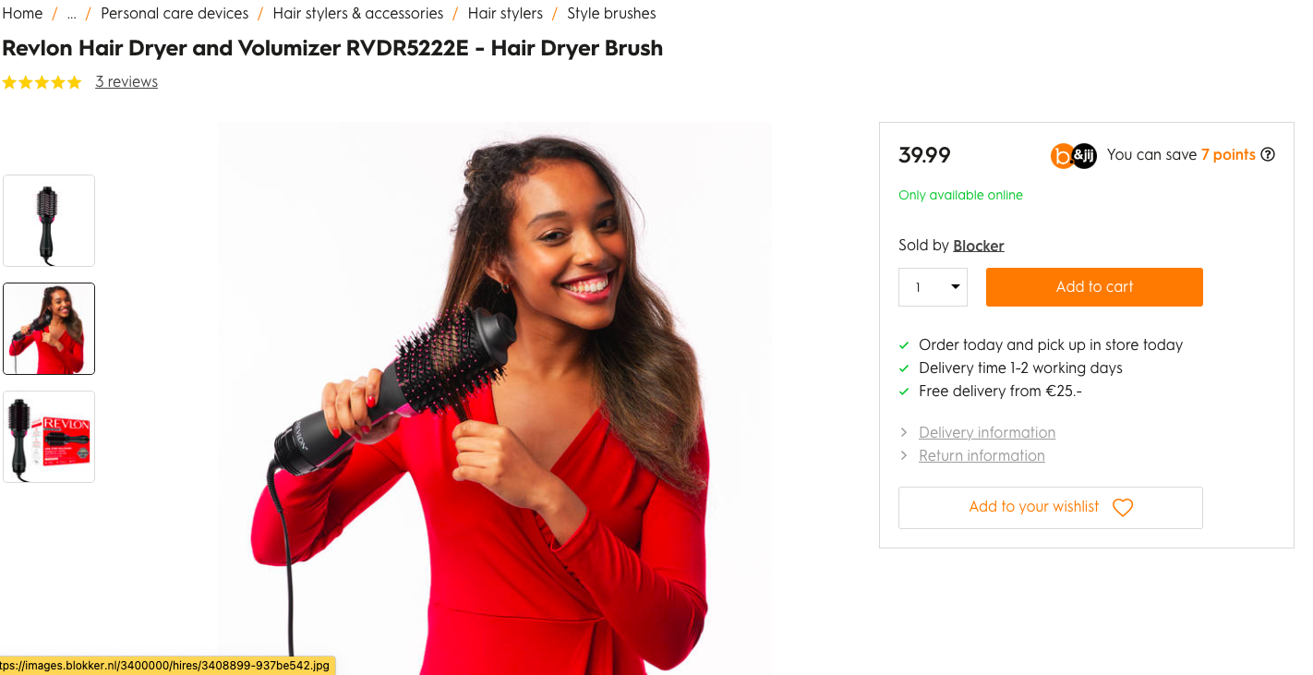Expand the collapsed breadcrumb ellipsis

pos(71,14)
